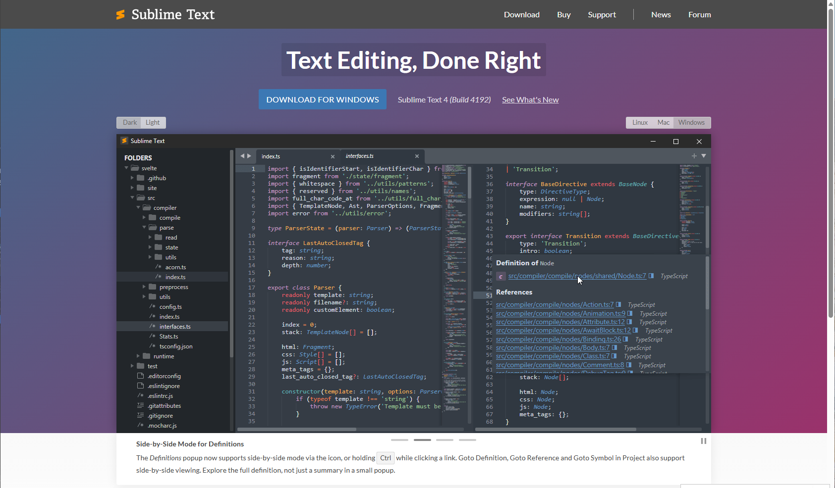Screen dimensions: 835x488
Task: Click the .editorconfig file icon
Action: pyautogui.click(x=140, y=376)
